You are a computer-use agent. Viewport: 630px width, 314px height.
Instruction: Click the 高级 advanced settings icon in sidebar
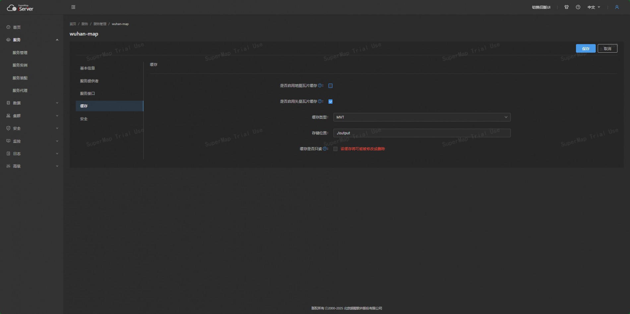pyautogui.click(x=8, y=166)
